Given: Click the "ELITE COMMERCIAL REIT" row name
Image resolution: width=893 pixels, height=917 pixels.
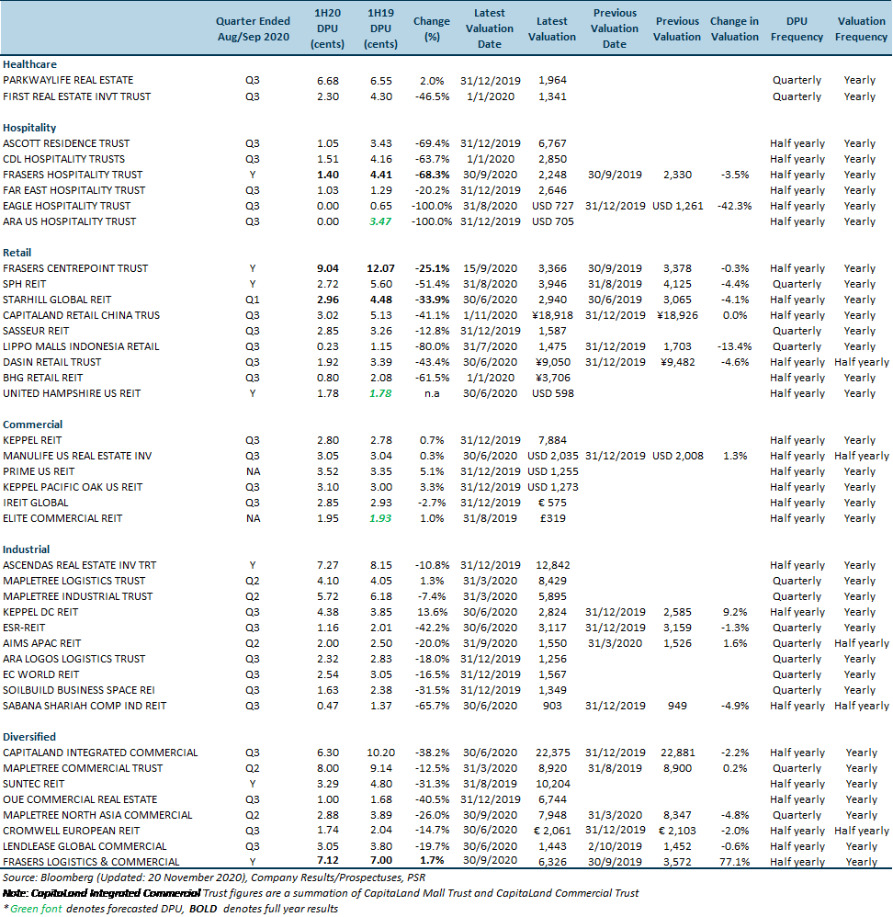Looking at the screenshot, I should coord(63,519).
